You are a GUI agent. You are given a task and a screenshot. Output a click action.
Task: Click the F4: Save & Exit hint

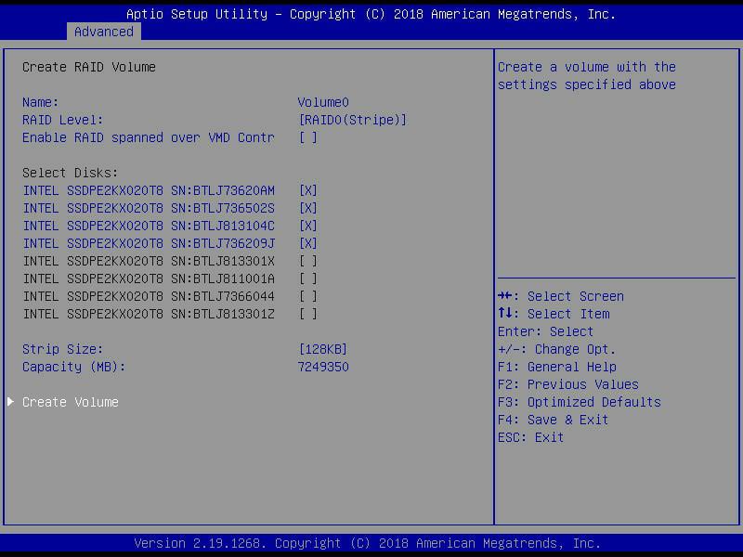pyautogui.click(x=553, y=420)
